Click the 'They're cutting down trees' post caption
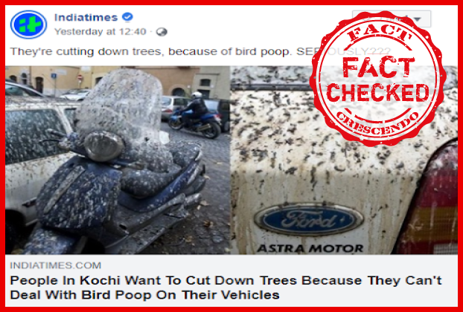This screenshot has height=312, width=463. (x=201, y=51)
